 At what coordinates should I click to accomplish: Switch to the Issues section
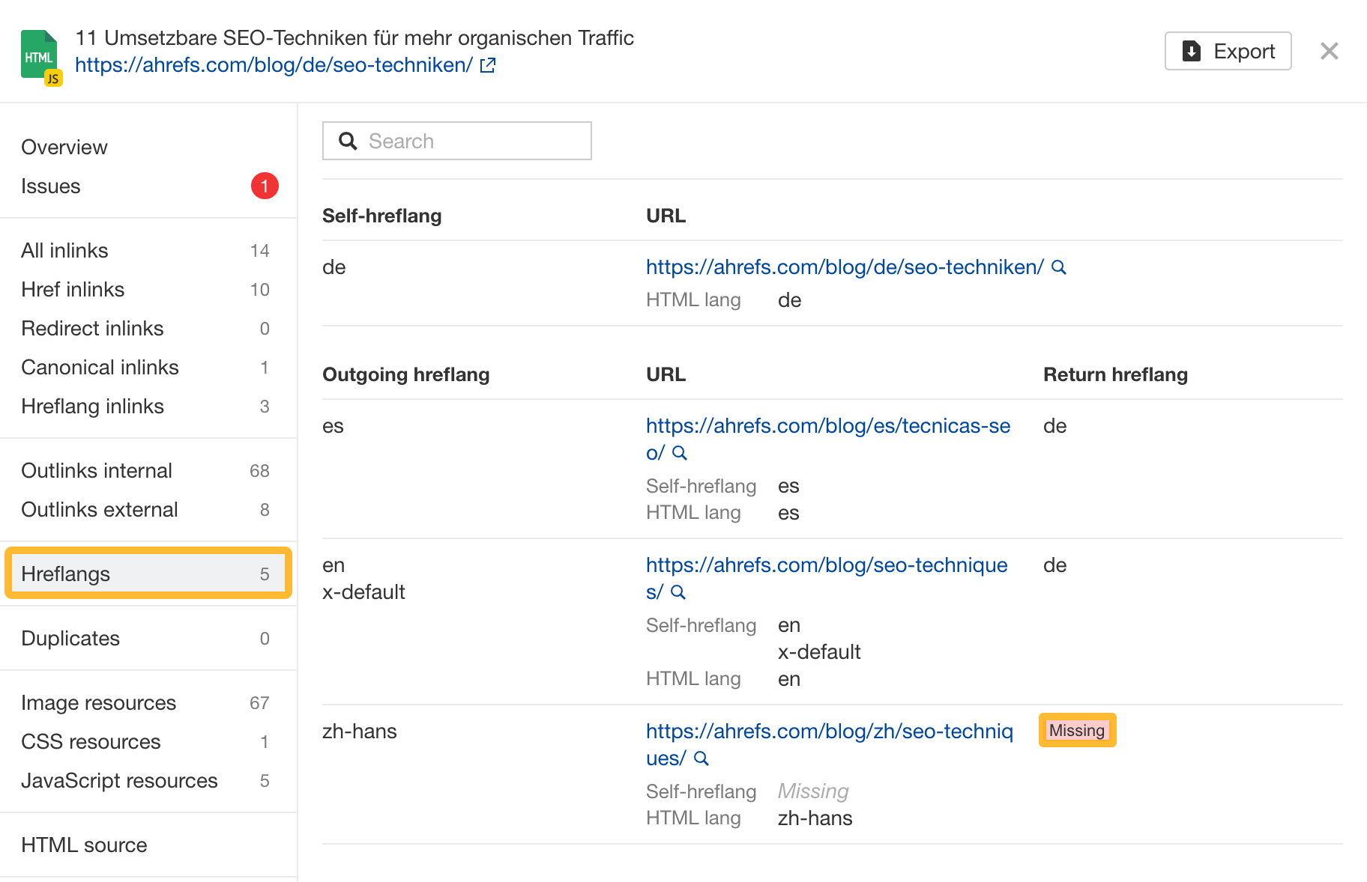coord(51,186)
